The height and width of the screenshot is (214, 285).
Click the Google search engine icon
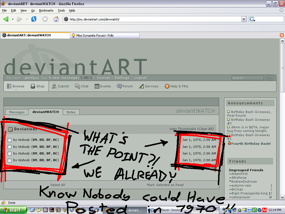[x=252, y=19]
